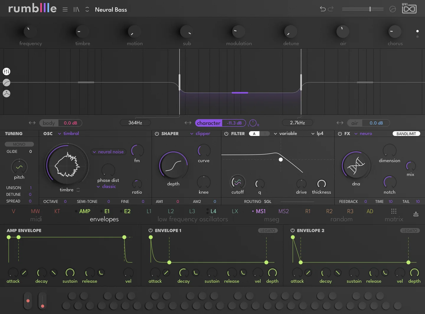
Task: Click the 2.7kHz crossover field
Action: click(x=297, y=123)
